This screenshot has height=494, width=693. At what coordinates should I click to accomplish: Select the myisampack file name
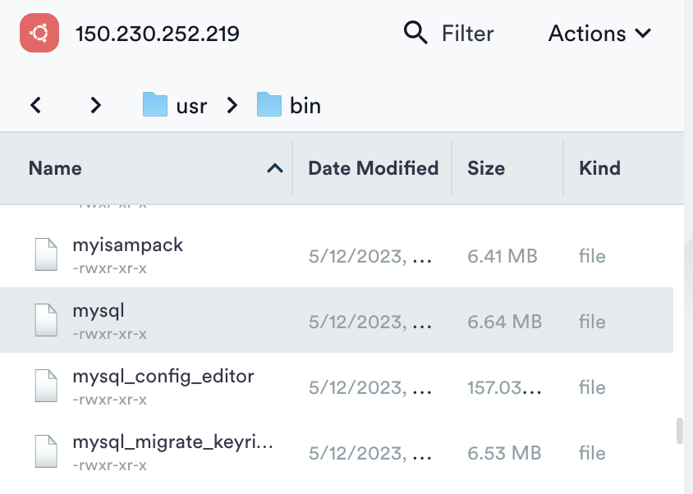(128, 245)
